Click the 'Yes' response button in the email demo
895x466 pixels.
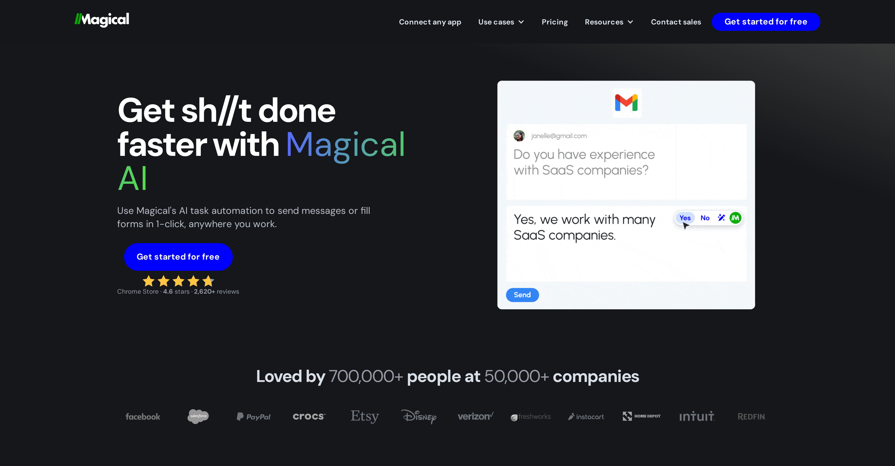(685, 218)
